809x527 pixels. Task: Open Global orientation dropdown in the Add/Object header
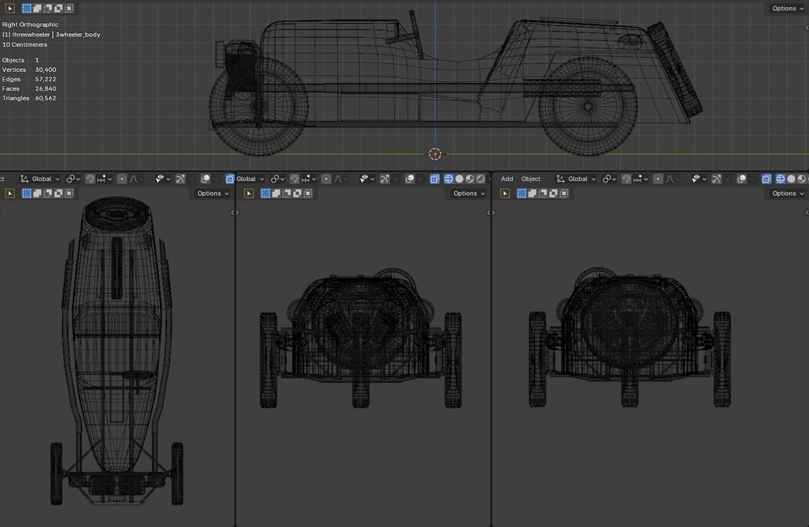576,179
